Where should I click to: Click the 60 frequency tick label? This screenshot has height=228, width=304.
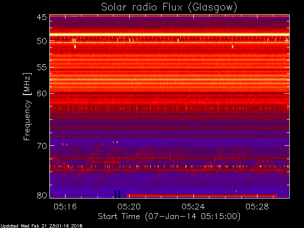(42, 94)
